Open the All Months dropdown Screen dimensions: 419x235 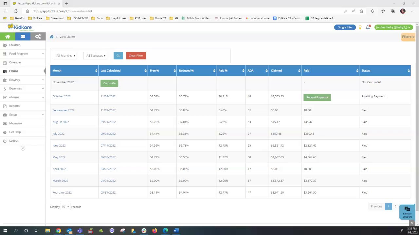66,56
